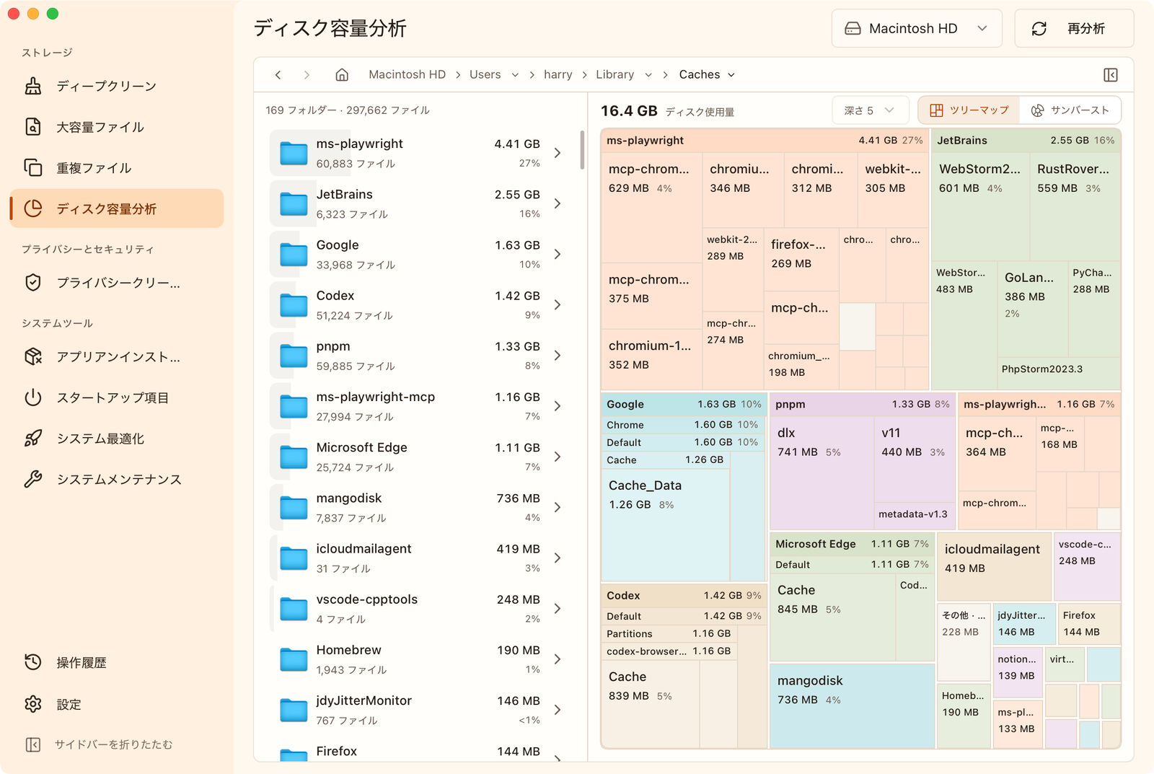The height and width of the screenshot is (774, 1154).
Task: Click the home icon in the breadcrumb
Action: click(x=342, y=74)
